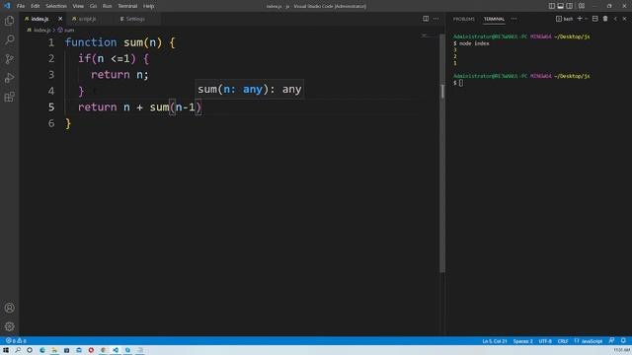This screenshot has height=355, width=632.
Task: Open the File menu
Action: point(21,6)
